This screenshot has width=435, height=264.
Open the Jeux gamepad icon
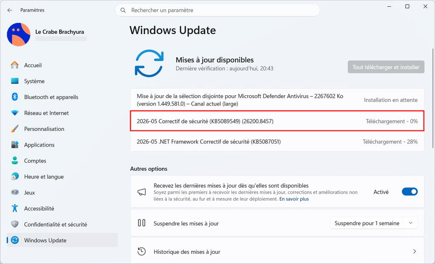(x=15, y=192)
